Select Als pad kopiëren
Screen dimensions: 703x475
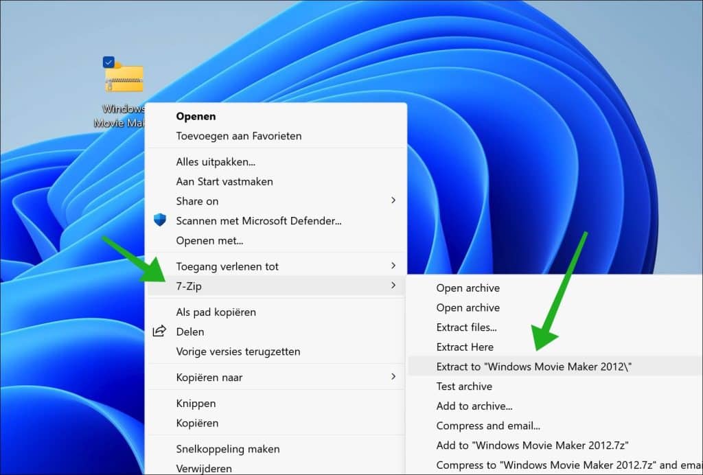coord(276,312)
